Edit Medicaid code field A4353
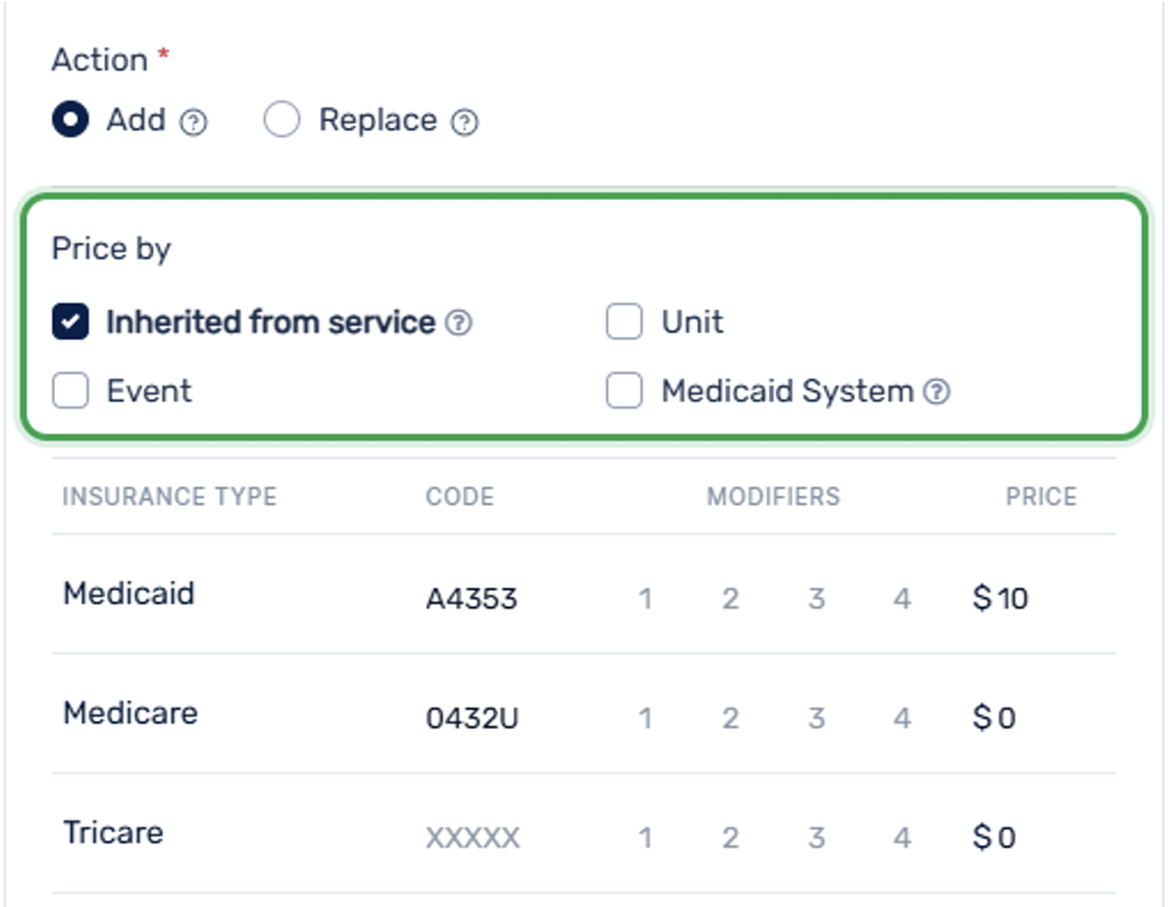This screenshot has height=907, width=1171. coord(472,599)
